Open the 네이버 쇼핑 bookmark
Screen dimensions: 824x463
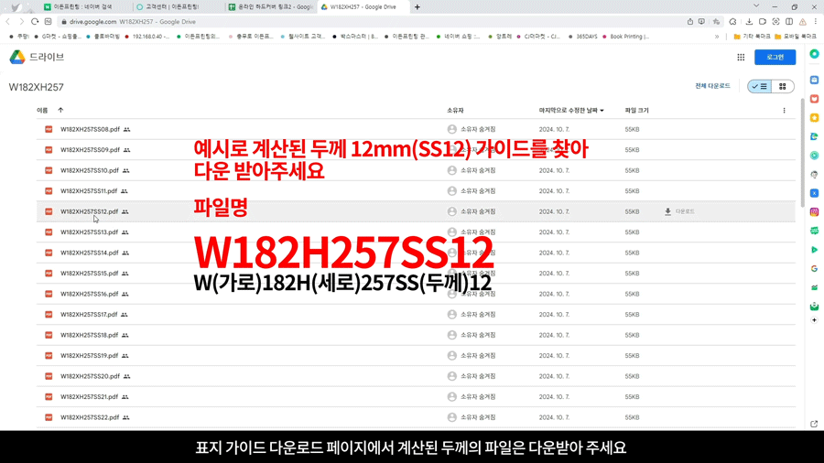click(458, 37)
